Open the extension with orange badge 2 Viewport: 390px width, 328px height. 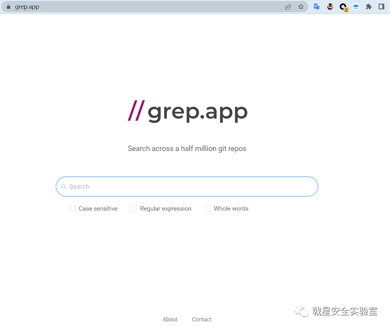pyautogui.click(x=344, y=7)
